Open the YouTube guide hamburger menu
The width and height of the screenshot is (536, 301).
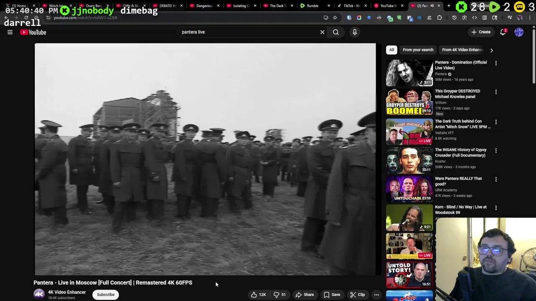pos(10,32)
